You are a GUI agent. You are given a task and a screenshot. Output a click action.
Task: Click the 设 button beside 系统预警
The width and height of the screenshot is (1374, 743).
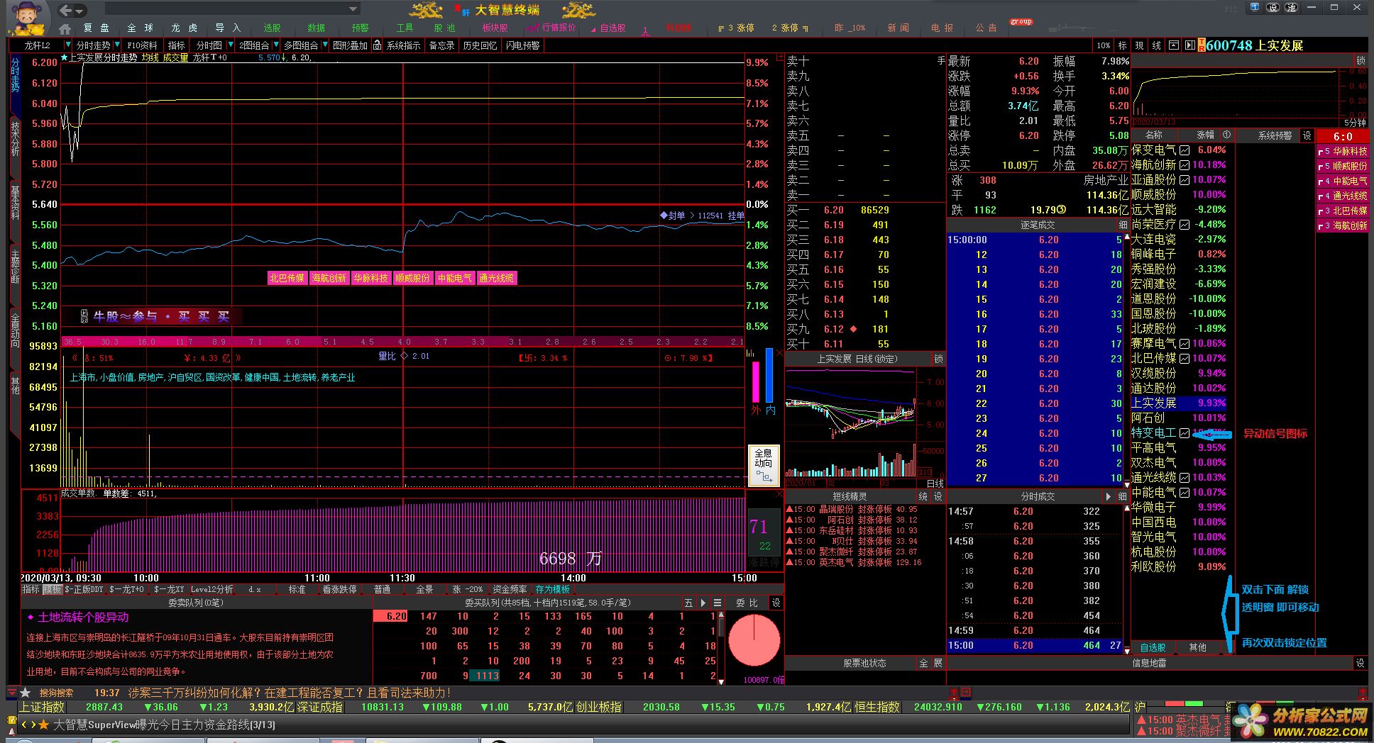1307,135
